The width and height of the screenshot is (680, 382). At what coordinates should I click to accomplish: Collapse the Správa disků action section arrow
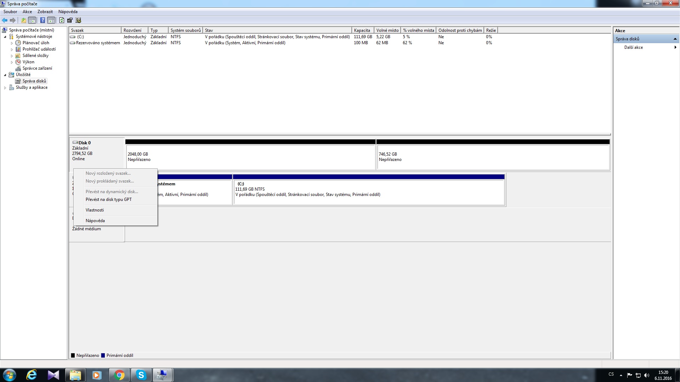click(675, 39)
